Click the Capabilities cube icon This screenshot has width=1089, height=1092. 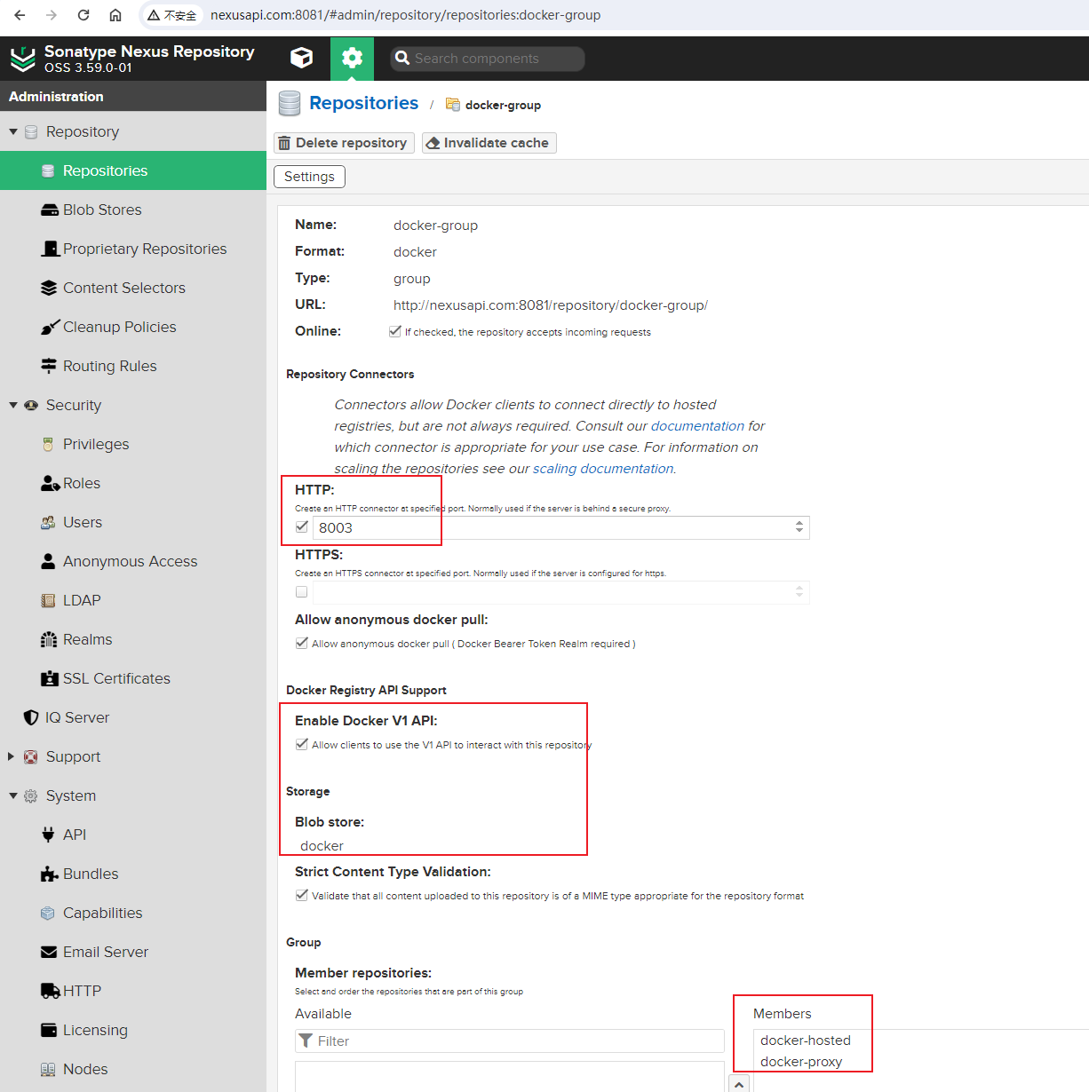click(x=48, y=913)
